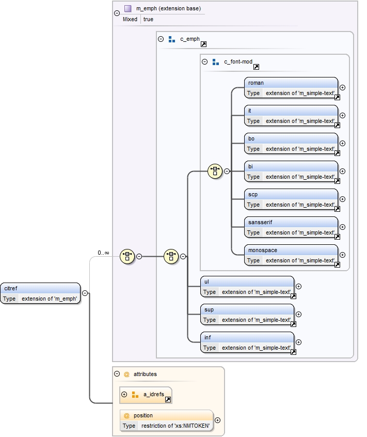The width and height of the screenshot is (367, 437).
Task: Click the a_idrefs link arrow icon
Action: (167, 399)
